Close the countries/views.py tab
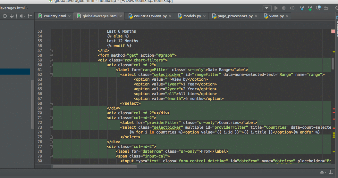338x178 pixels. tap(170, 16)
